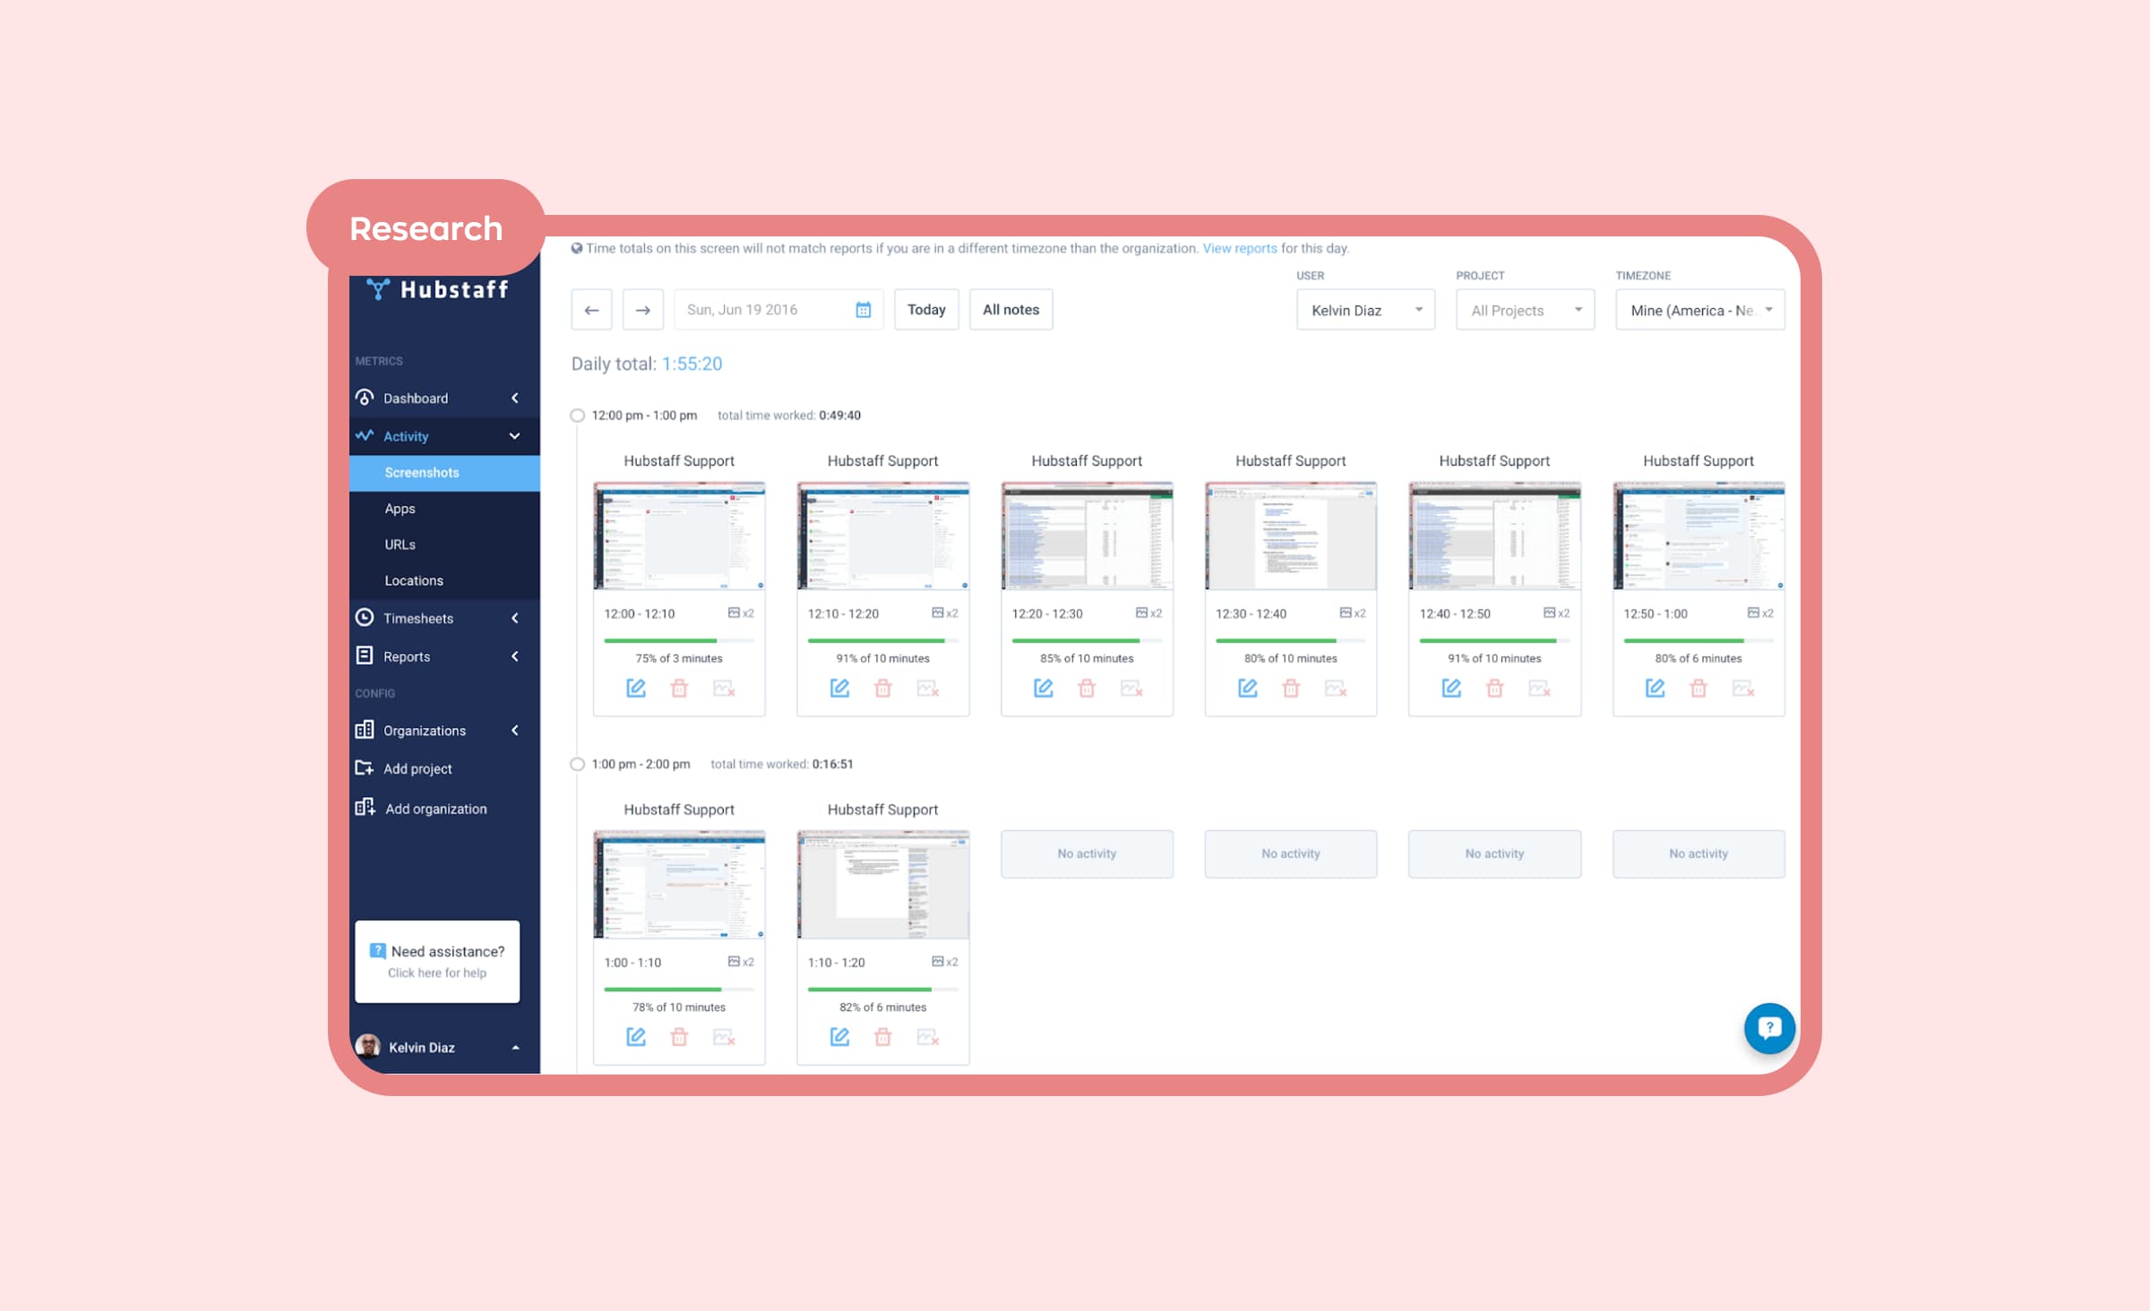Open the 12:30 - 12:40 screenshot thumbnail
The height and width of the screenshot is (1311, 2150).
pos(1291,536)
